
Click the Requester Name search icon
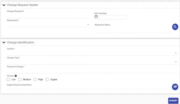tap(175, 27)
